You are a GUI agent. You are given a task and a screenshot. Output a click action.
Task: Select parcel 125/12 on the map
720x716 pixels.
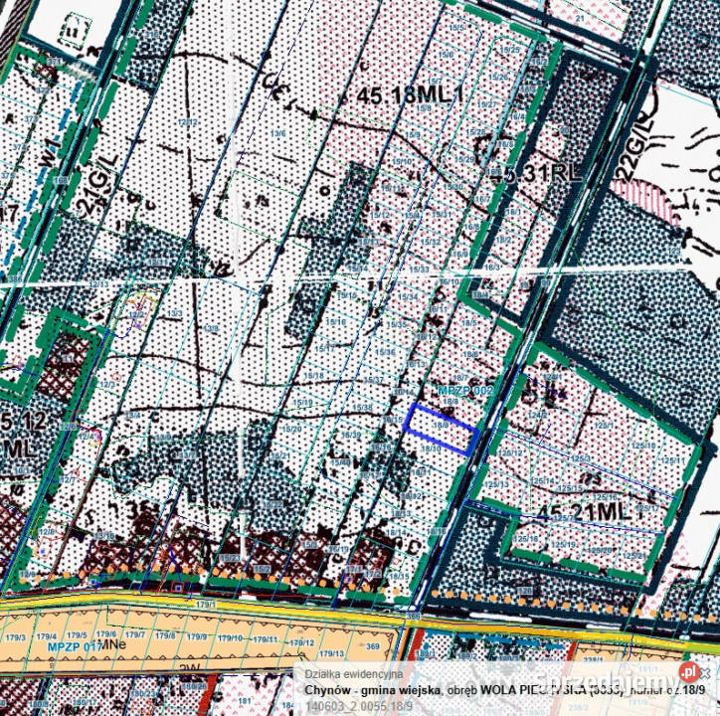[x=510, y=453]
